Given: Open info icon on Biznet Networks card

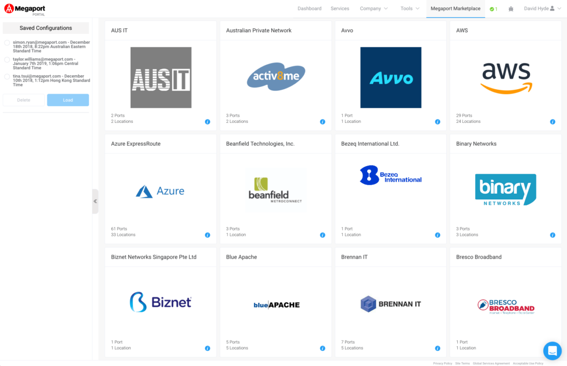Looking at the screenshot, I should click(x=208, y=348).
